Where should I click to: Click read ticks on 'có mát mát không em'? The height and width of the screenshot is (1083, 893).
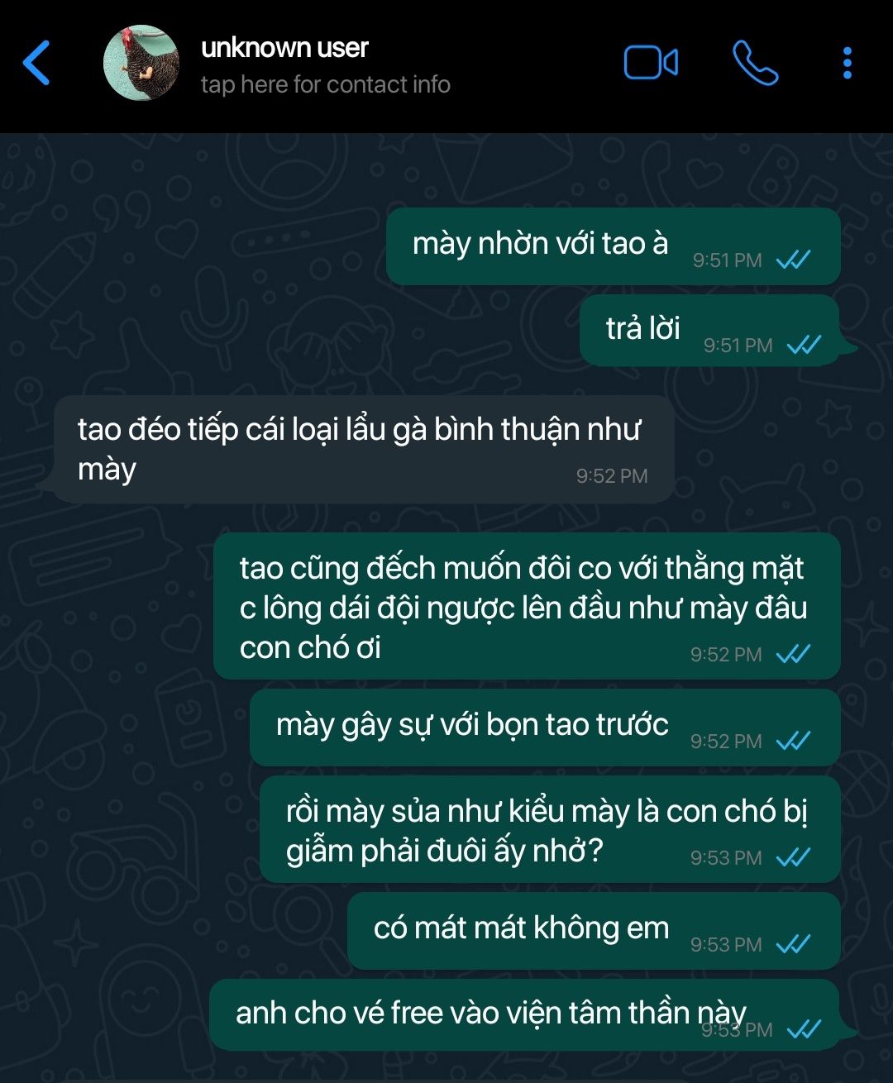[x=794, y=944]
